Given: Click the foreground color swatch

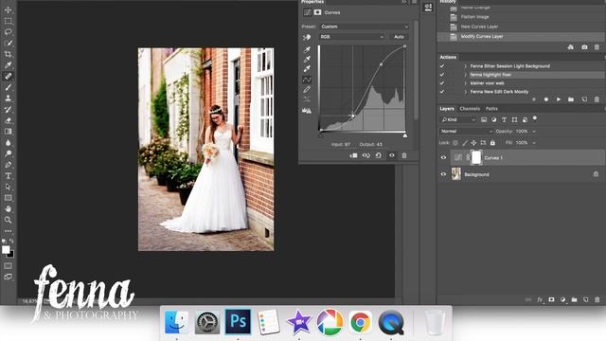Looking at the screenshot, I should click(6, 250).
